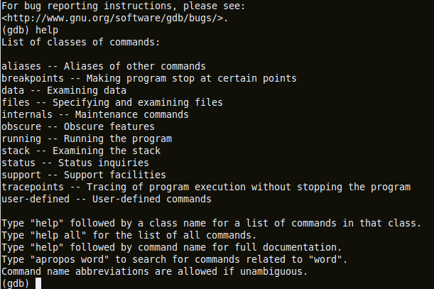Click the "obscure -- Obscure features" entry

point(77,126)
